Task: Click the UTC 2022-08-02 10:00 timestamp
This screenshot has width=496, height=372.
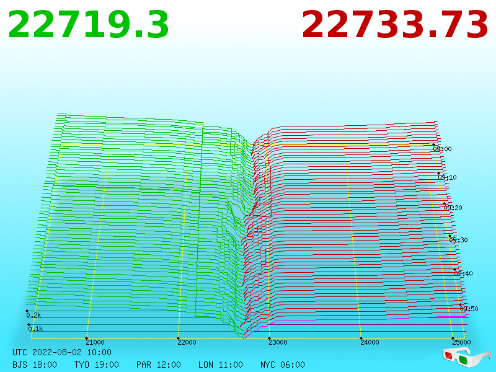Action: point(62,352)
